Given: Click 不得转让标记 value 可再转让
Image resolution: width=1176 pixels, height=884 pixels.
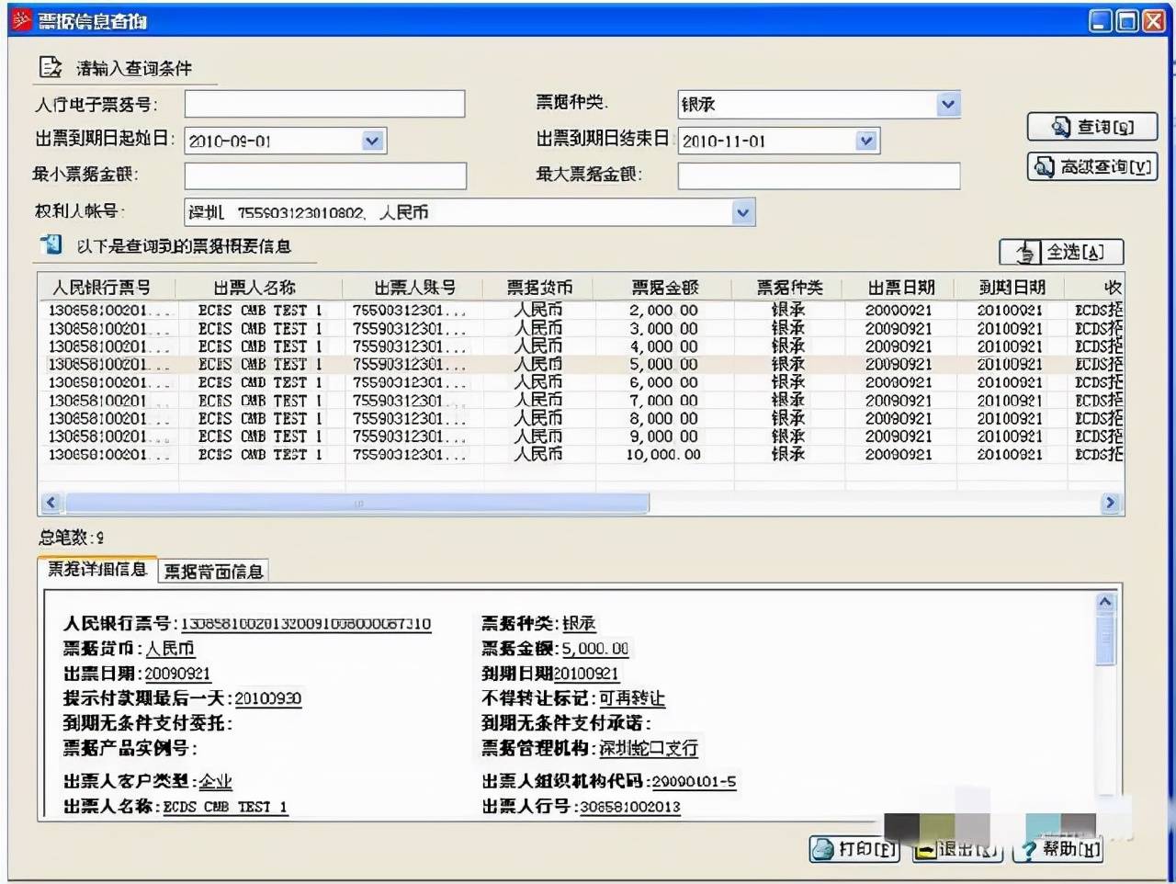Looking at the screenshot, I should tap(632, 698).
